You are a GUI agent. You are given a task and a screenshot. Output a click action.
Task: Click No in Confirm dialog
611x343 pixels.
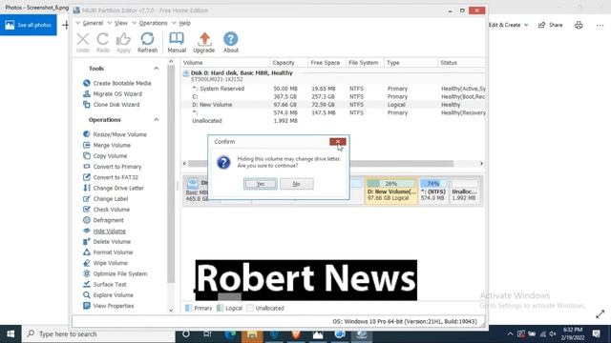297,184
